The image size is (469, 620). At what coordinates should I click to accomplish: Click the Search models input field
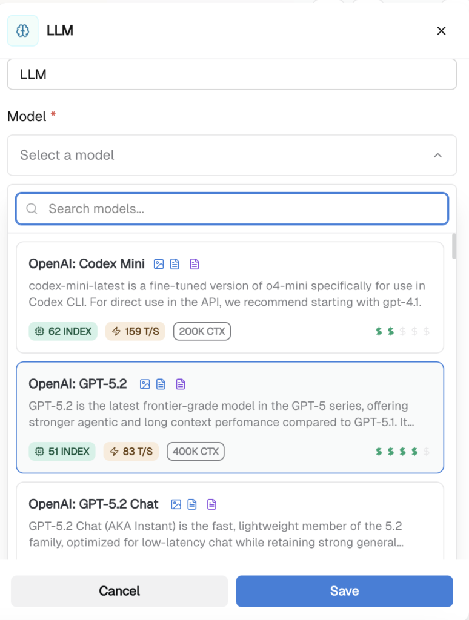coord(231,208)
